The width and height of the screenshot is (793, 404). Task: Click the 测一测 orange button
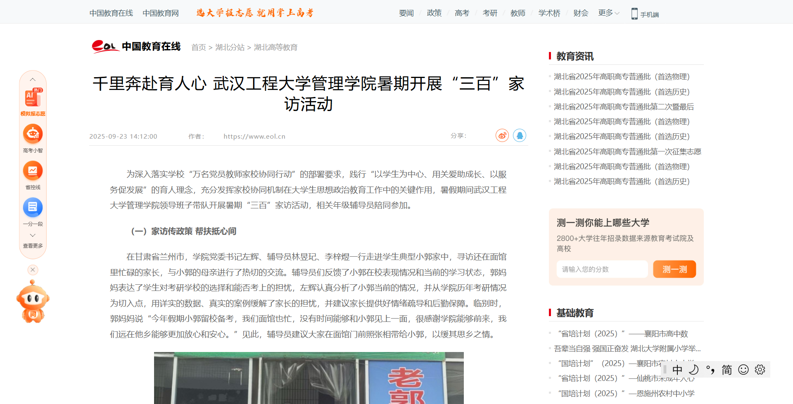coord(674,269)
